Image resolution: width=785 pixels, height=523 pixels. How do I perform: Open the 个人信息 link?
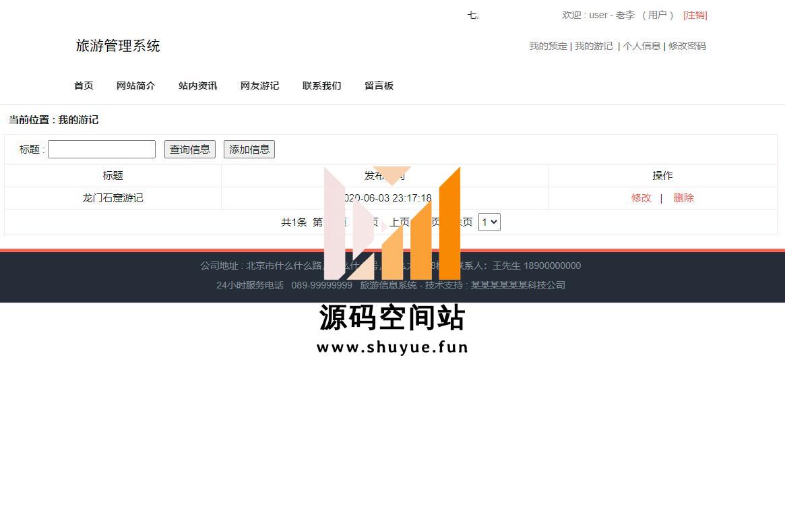tap(642, 46)
